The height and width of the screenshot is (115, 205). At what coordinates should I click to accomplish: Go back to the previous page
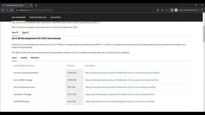coord(3,10)
